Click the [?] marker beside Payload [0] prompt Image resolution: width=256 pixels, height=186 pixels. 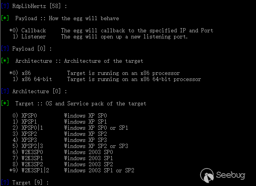[5, 49]
